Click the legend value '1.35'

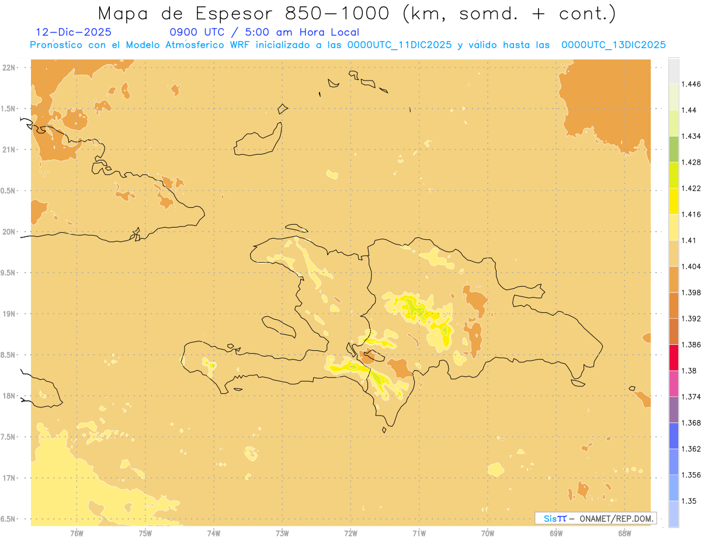pyautogui.click(x=690, y=501)
